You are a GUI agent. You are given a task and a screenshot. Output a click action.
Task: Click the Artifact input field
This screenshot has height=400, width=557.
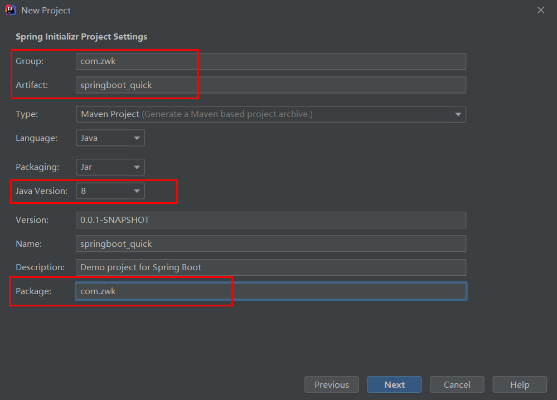270,85
